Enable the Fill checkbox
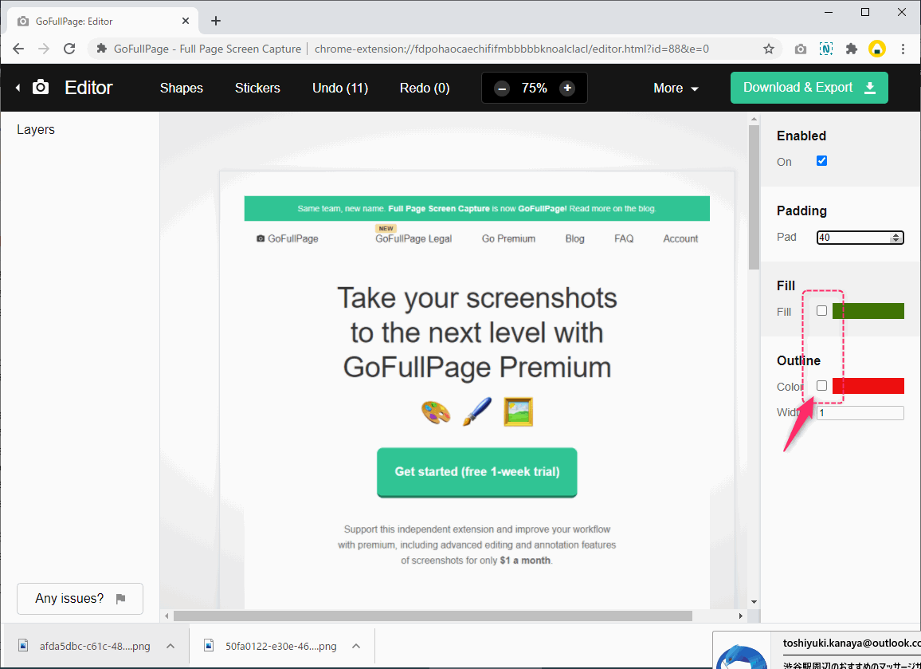The height and width of the screenshot is (669, 921). point(821,310)
